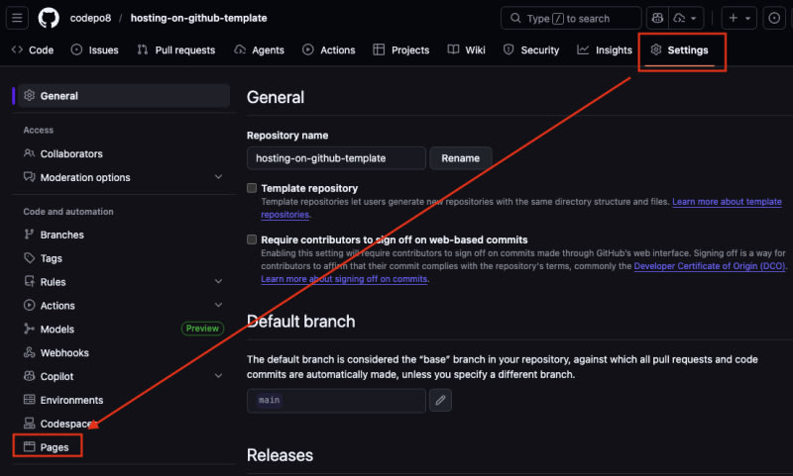Open Collaborators access settings

[x=70, y=153]
